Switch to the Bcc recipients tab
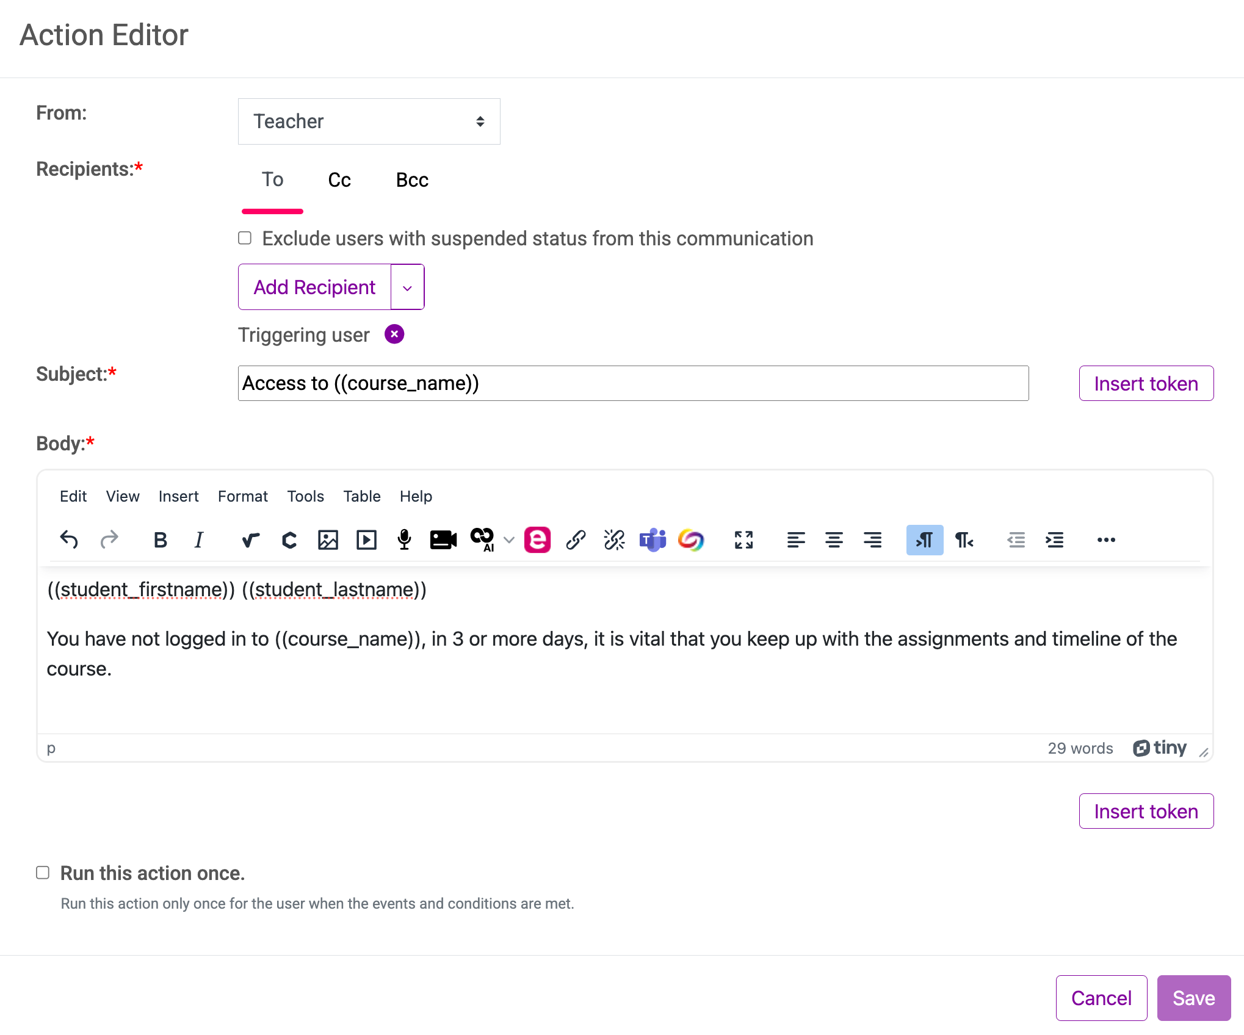Viewport: 1244px width, 1035px height. point(411,180)
